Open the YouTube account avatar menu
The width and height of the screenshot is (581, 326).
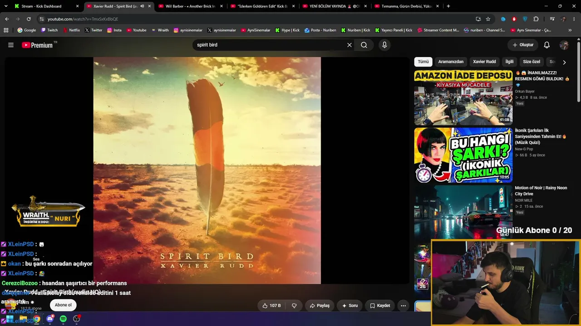point(564,45)
